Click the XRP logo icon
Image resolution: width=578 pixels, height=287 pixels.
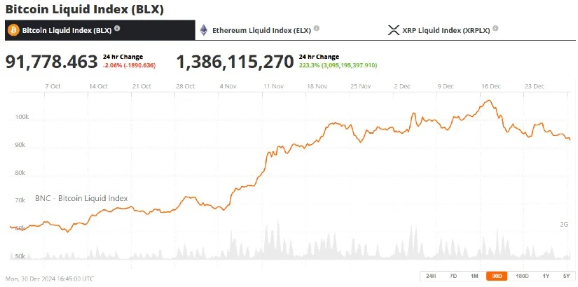(393, 30)
